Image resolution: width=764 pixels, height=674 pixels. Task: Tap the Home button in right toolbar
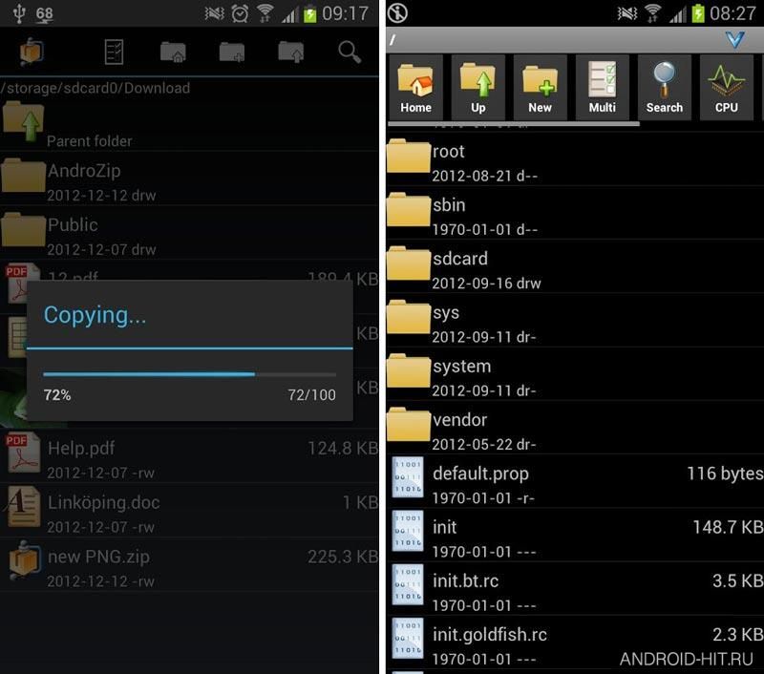pyautogui.click(x=415, y=87)
